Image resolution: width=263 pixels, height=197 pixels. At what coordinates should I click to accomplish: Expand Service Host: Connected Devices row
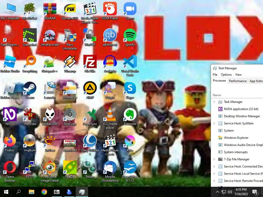click(x=214, y=166)
